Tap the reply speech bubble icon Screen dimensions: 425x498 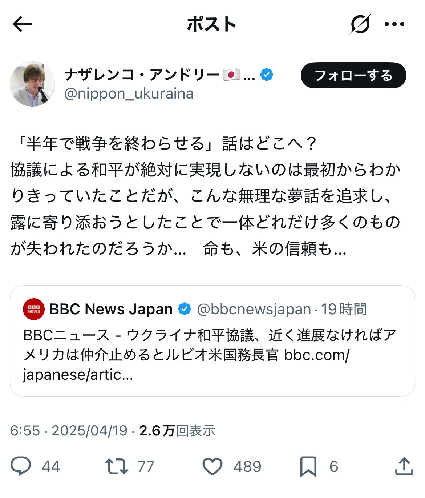point(21,466)
